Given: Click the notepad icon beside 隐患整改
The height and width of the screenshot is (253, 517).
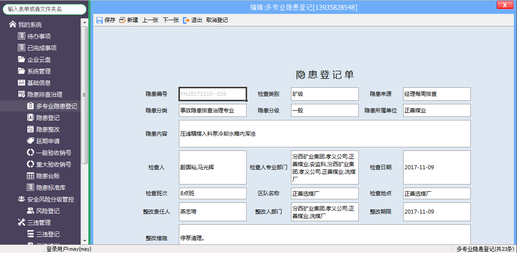Looking at the screenshot, I should (30, 129).
